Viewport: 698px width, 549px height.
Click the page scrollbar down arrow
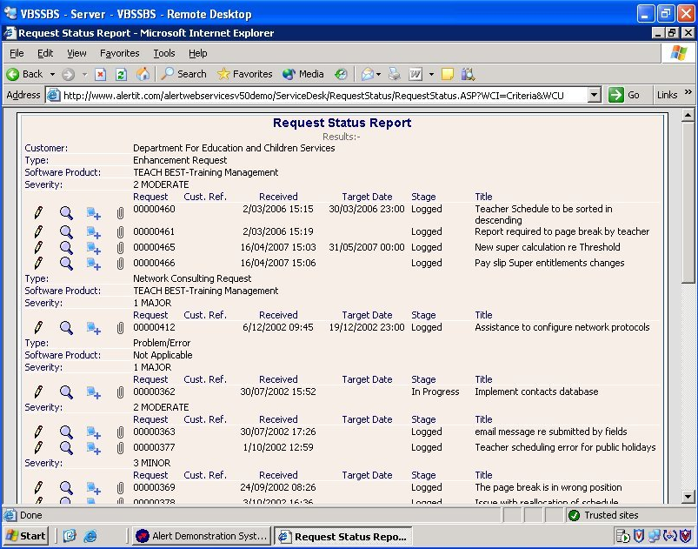click(x=688, y=496)
